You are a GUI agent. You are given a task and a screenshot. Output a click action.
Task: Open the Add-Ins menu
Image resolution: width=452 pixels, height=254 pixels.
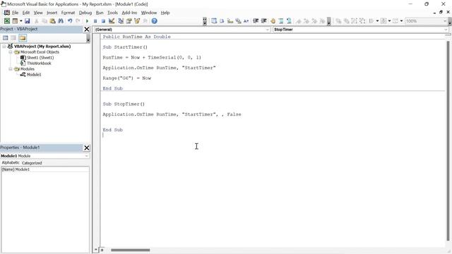[129, 13]
